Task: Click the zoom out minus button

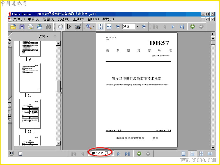Action: 118,26
